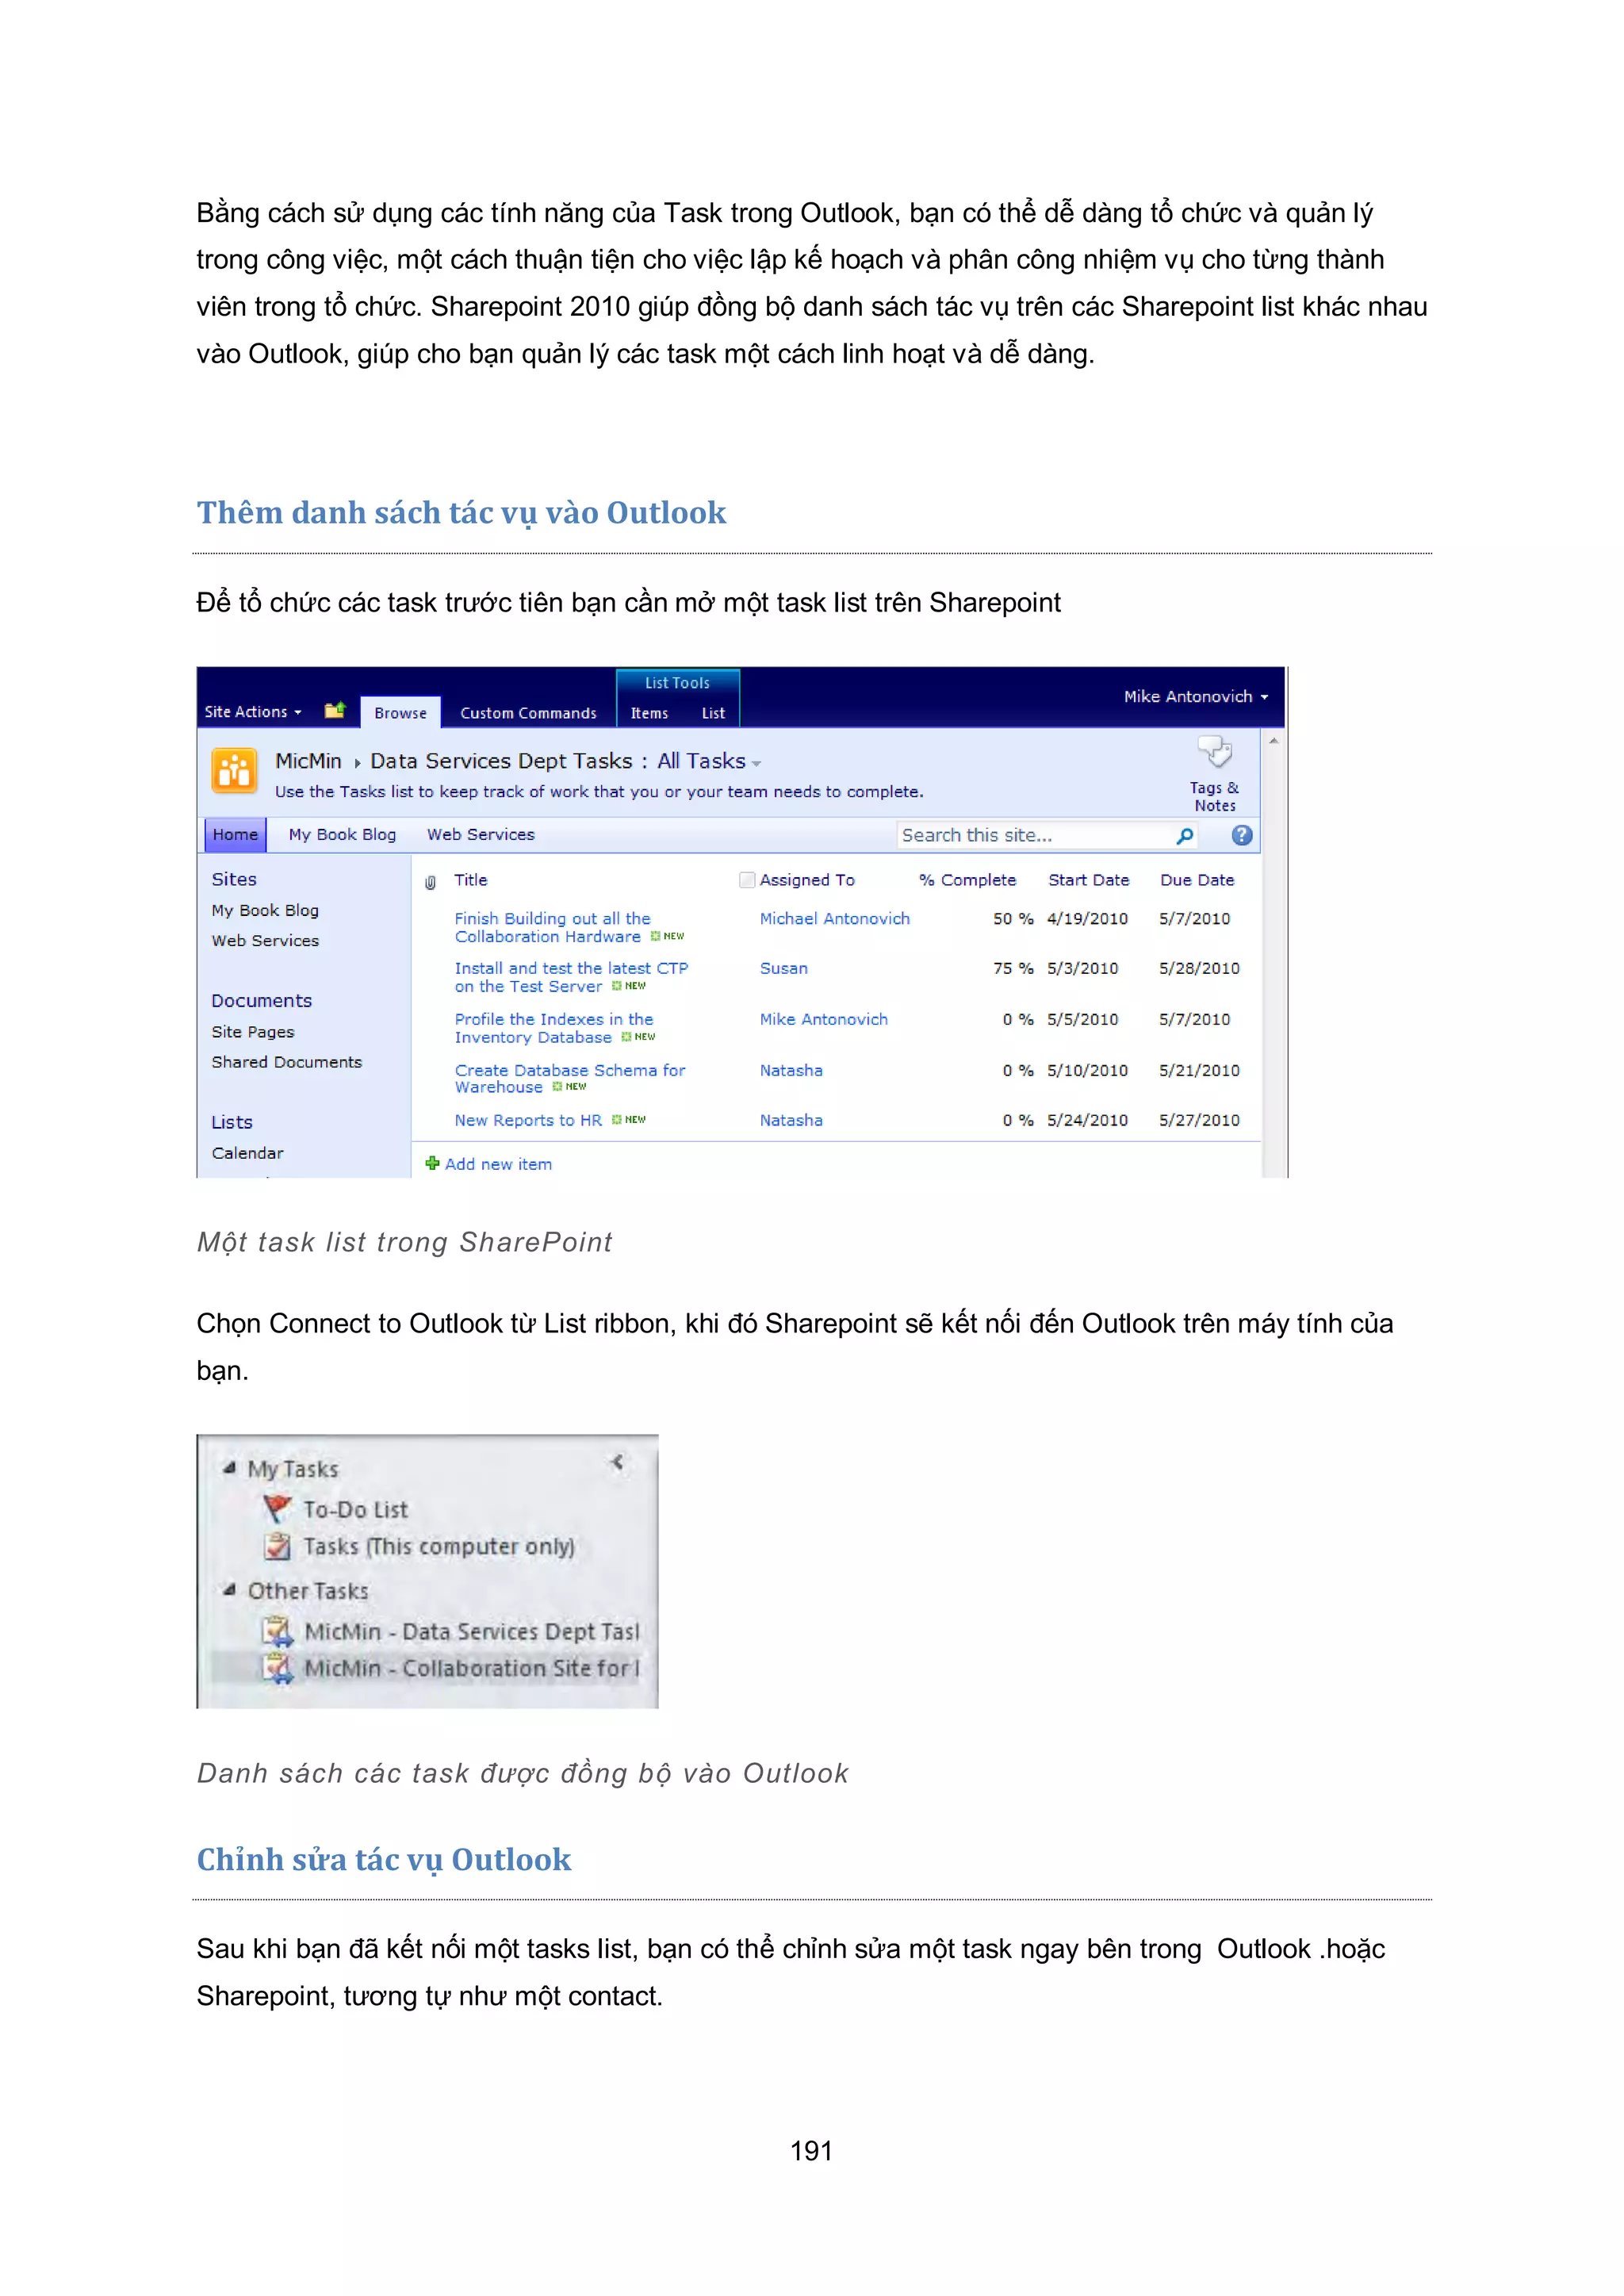Click the 50 % complete value
Screen dimensions: 1624x2296
click(1012, 918)
